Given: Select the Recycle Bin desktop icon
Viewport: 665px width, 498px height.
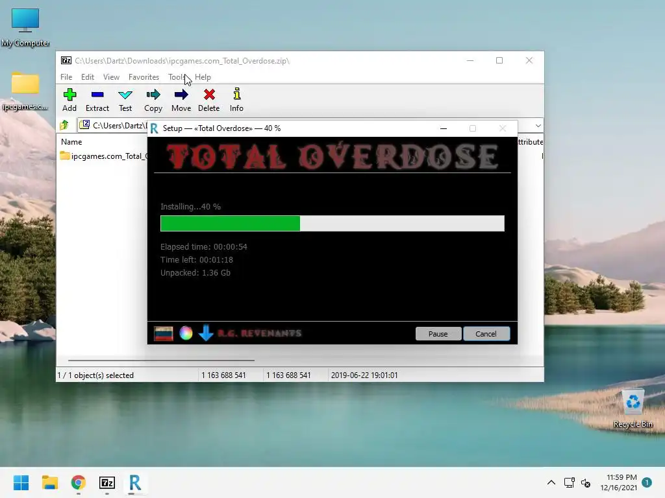Looking at the screenshot, I should pos(633,409).
